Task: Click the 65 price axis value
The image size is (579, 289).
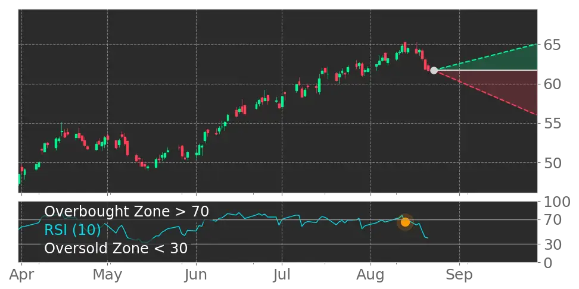Action: click(552, 45)
